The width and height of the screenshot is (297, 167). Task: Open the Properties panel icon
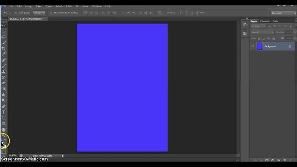[x=245, y=33]
